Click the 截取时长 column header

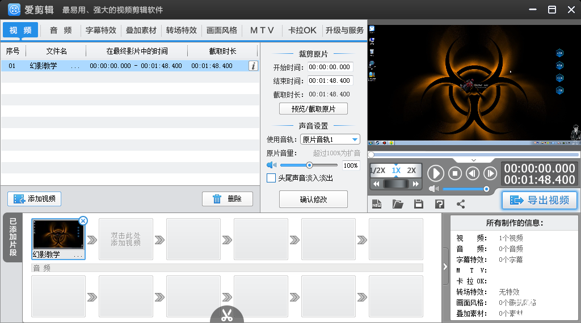(x=222, y=51)
